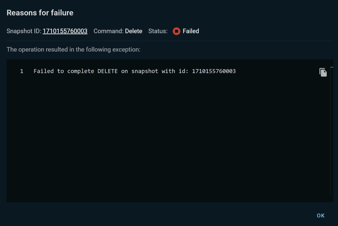Click the word DELETE in the exception line
The height and width of the screenshot is (226, 338).
coord(108,71)
